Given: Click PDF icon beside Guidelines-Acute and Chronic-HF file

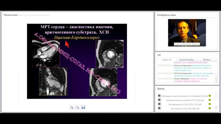Looking at the screenshot, I should click(160, 100).
